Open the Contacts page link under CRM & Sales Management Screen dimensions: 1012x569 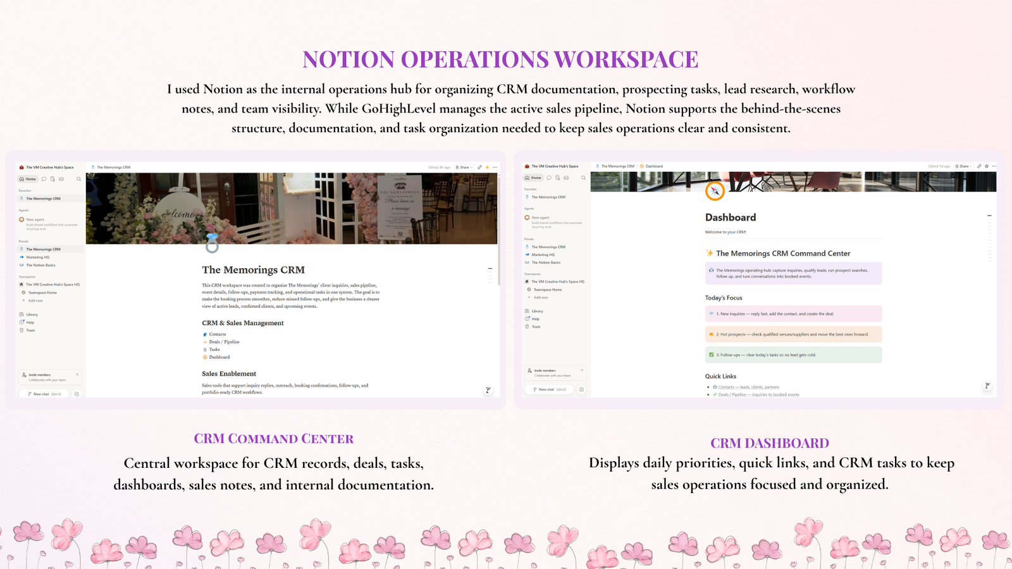point(214,334)
